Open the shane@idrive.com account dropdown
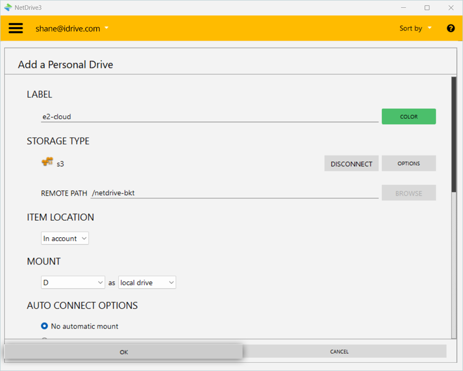The image size is (463, 371). tap(72, 28)
